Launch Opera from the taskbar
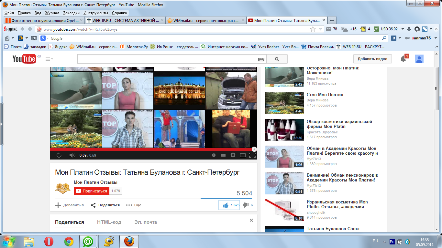 click(49, 242)
